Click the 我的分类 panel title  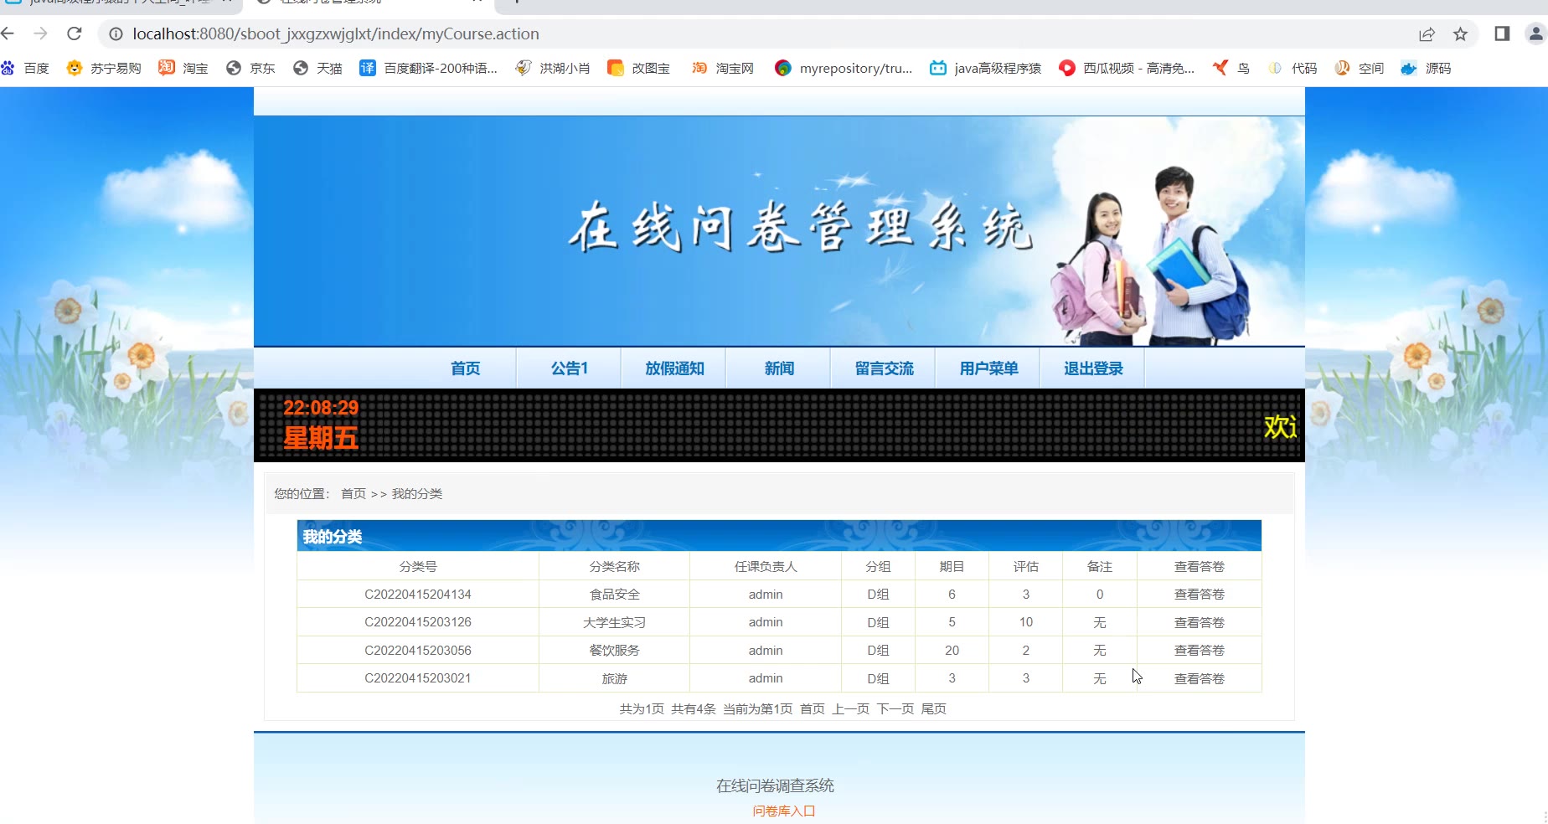333,537
